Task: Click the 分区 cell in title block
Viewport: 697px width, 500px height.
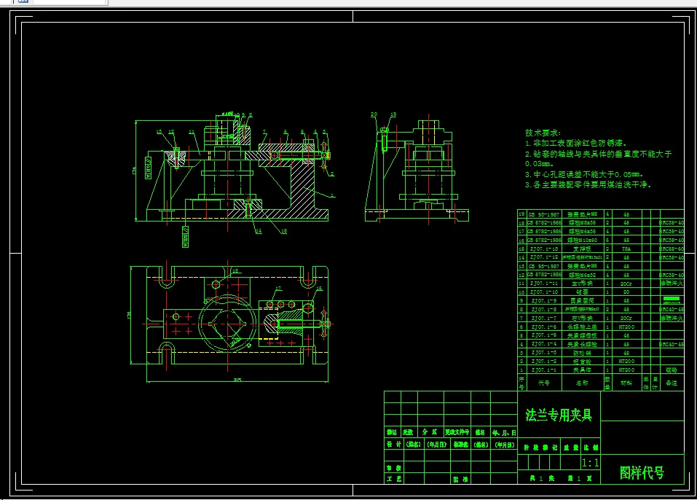Action: (x=430, y=432)
